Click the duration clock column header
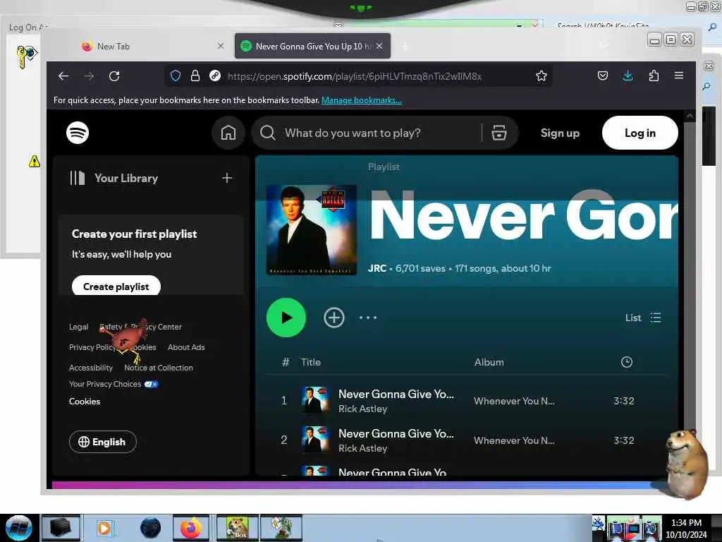The height and width of the screenshot is (542, 722). coord(626,362)
